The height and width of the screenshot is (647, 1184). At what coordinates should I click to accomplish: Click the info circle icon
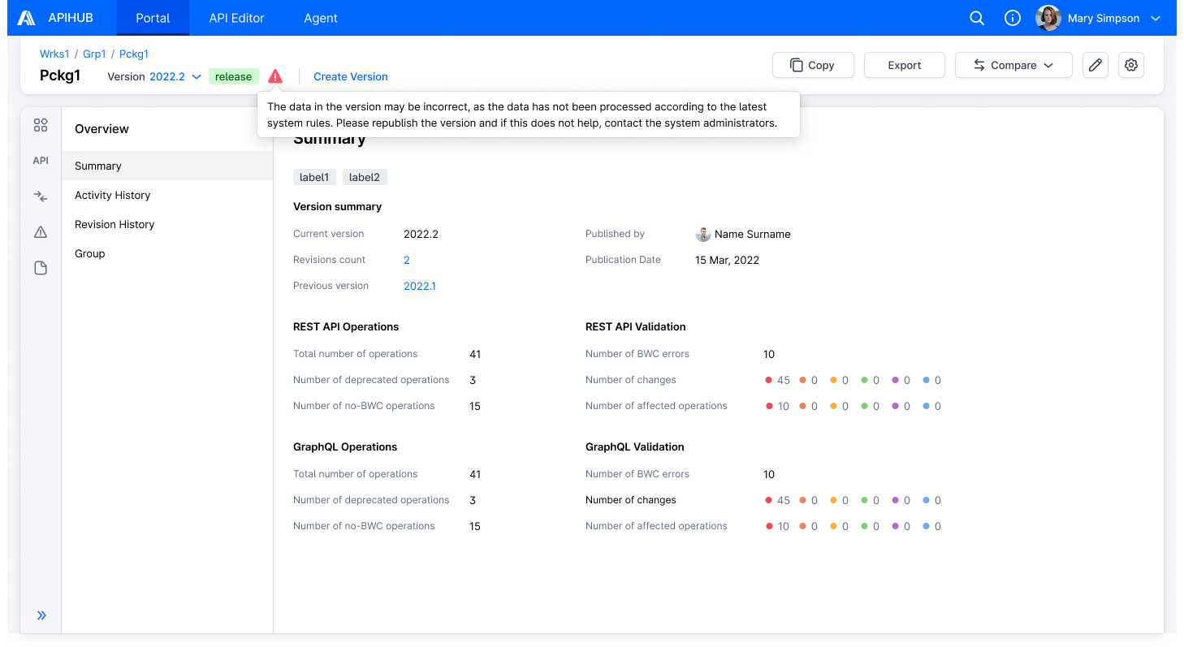[x=1013, y=18]
